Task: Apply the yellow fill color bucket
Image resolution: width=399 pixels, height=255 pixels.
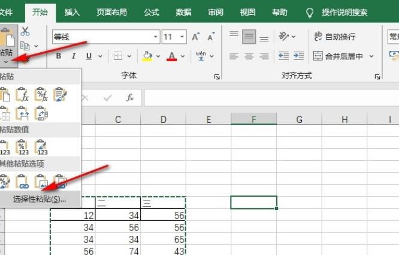Action: click(147, 56)
